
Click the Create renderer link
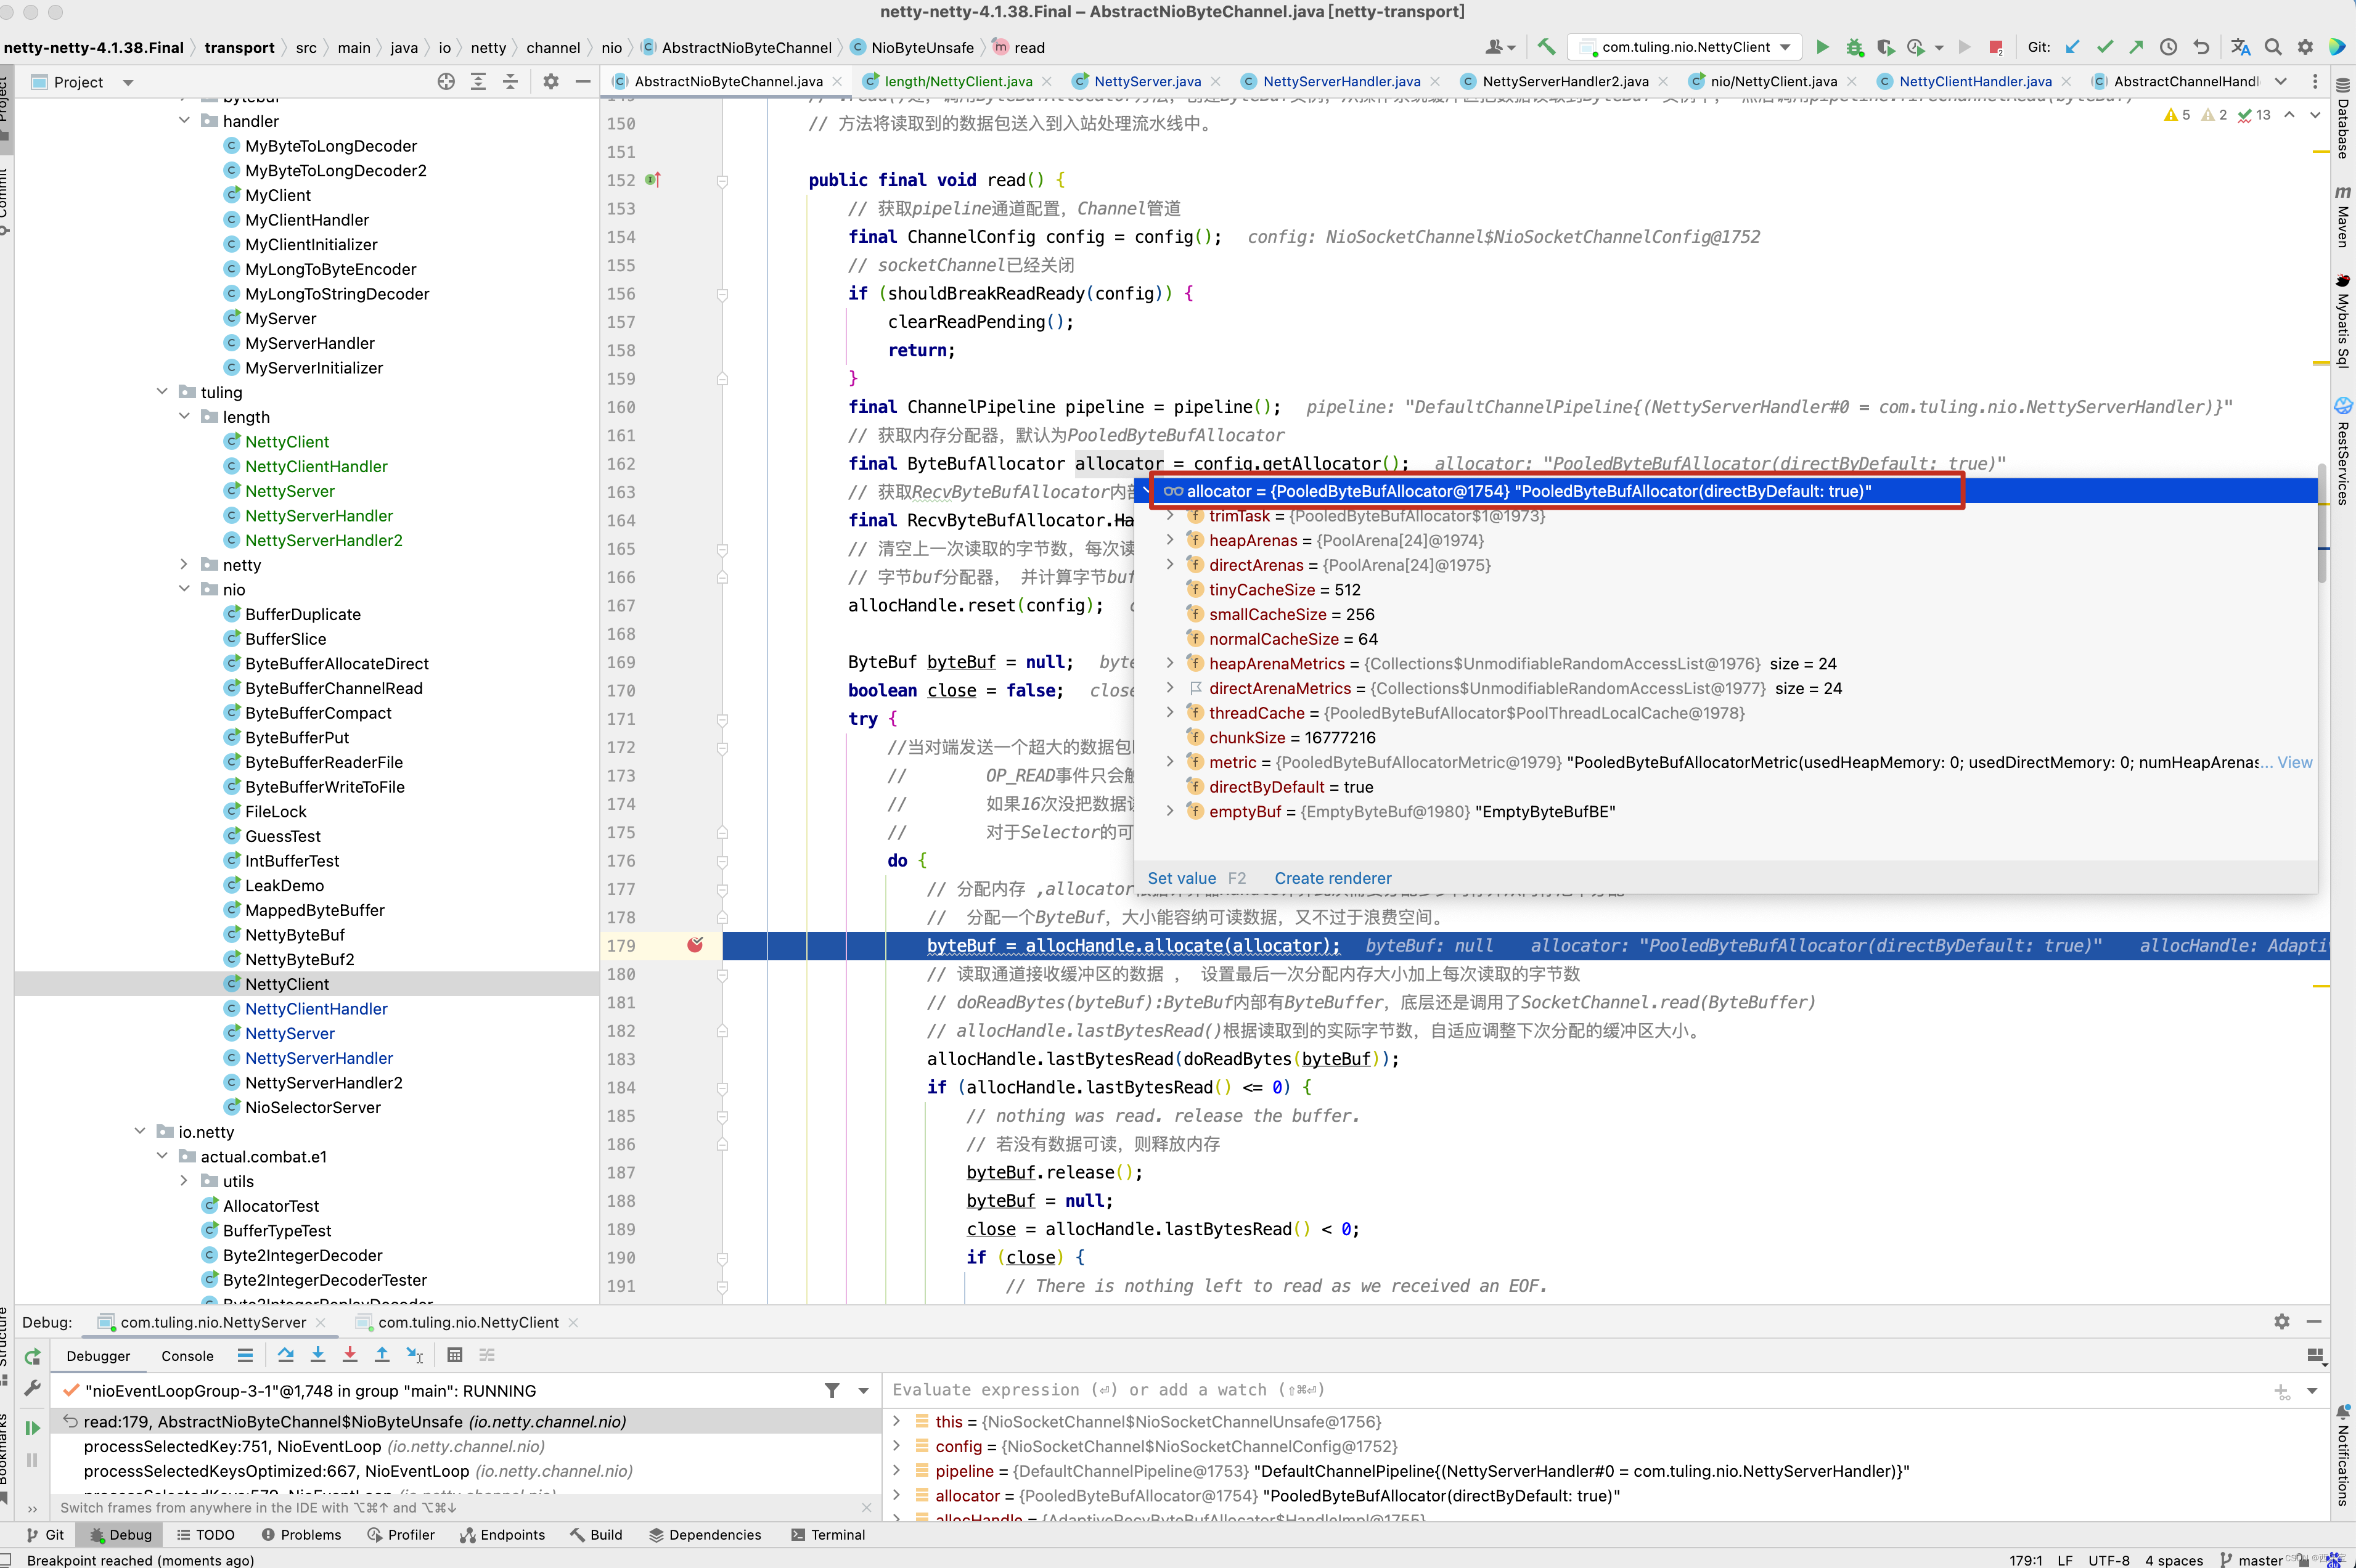[1332, 878]
